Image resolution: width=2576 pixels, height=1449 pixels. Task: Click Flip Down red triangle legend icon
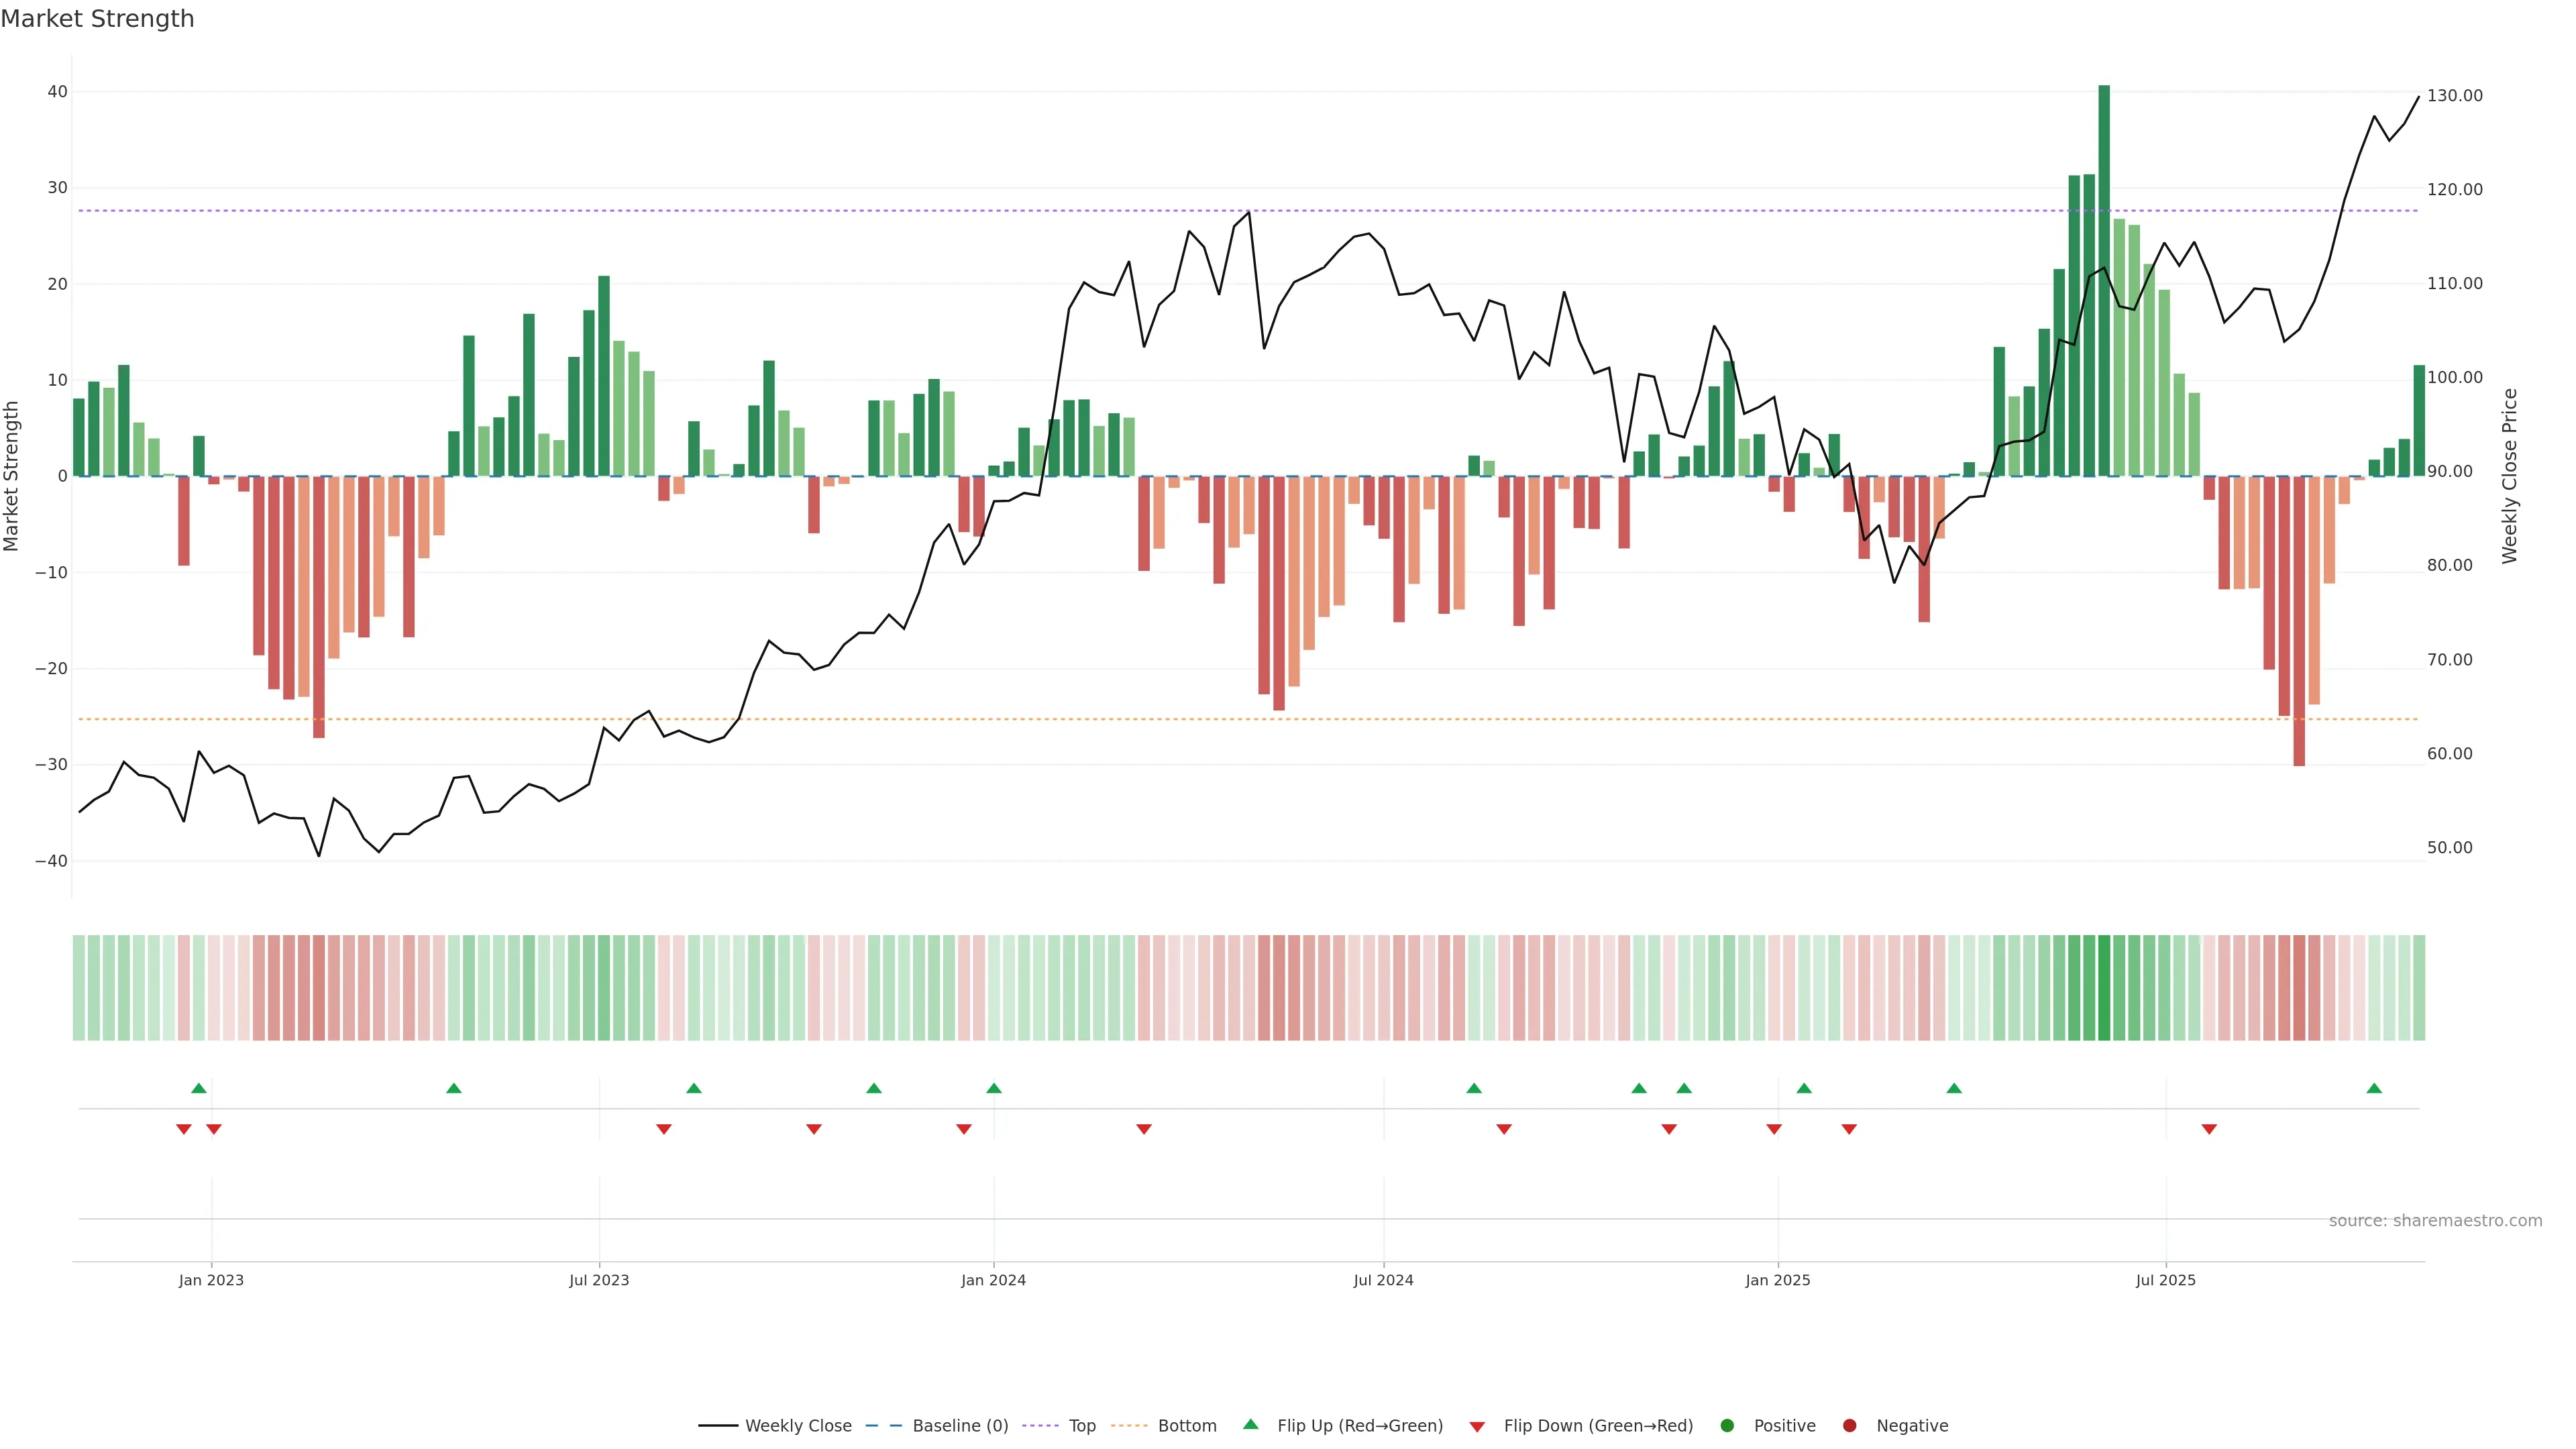[x=1477, y=1427]
